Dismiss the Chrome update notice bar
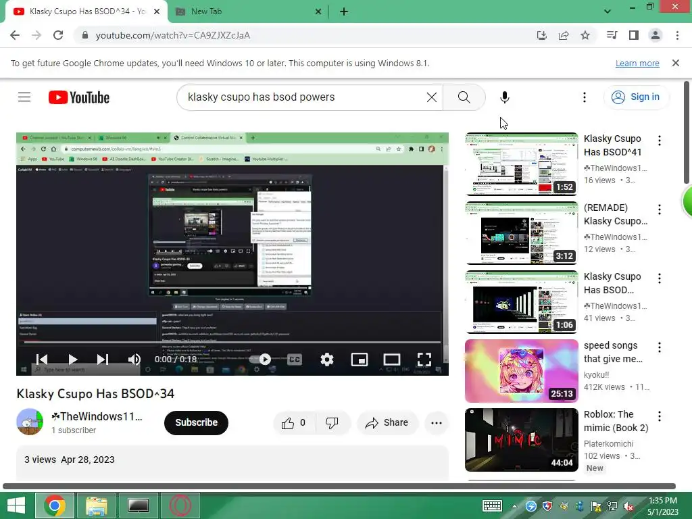This screenshot has height=519, width=692. coord(676,63)
